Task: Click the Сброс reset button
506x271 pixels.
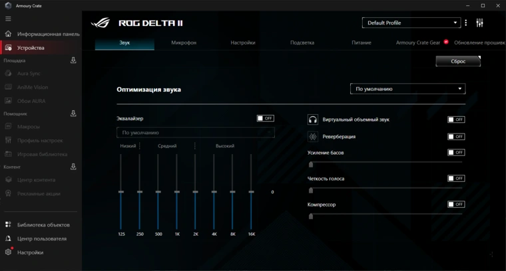Action: pos(458,61)
